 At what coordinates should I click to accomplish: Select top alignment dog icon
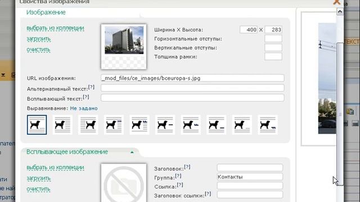pos(114,125)
